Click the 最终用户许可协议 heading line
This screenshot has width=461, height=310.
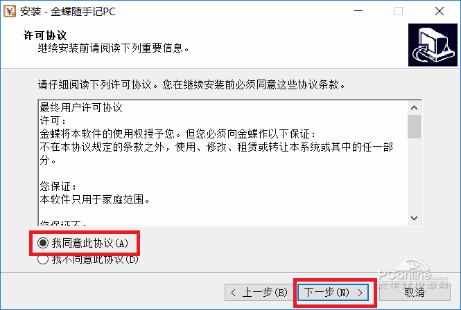[x=81, y=107]
